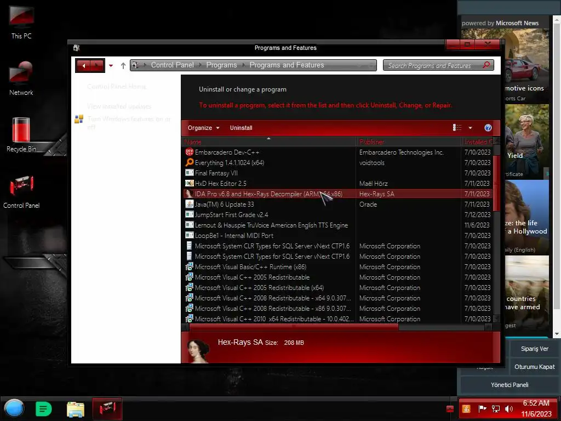Click Oturumu Kapat button
Viewport: 561px width, 421px height.
point(535,367)
